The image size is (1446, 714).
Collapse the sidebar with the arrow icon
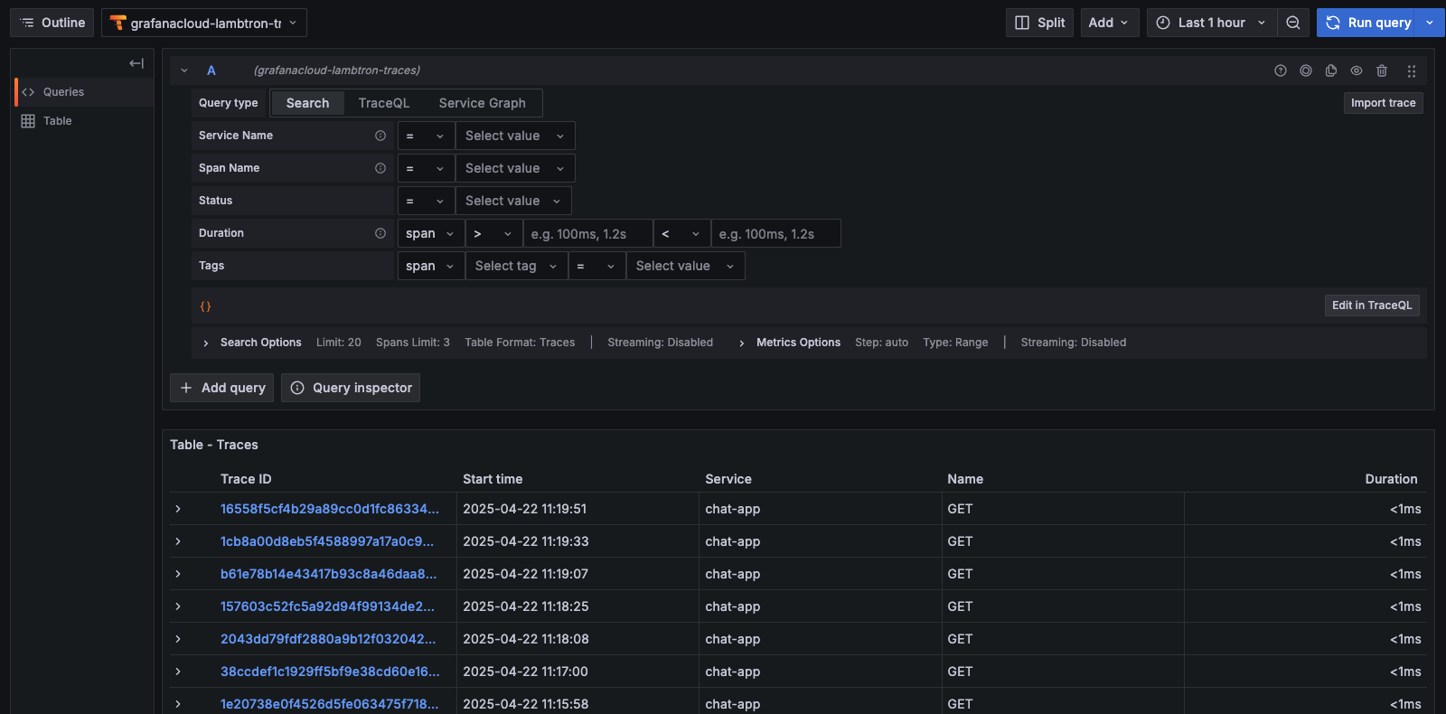(x=136, y=63)
